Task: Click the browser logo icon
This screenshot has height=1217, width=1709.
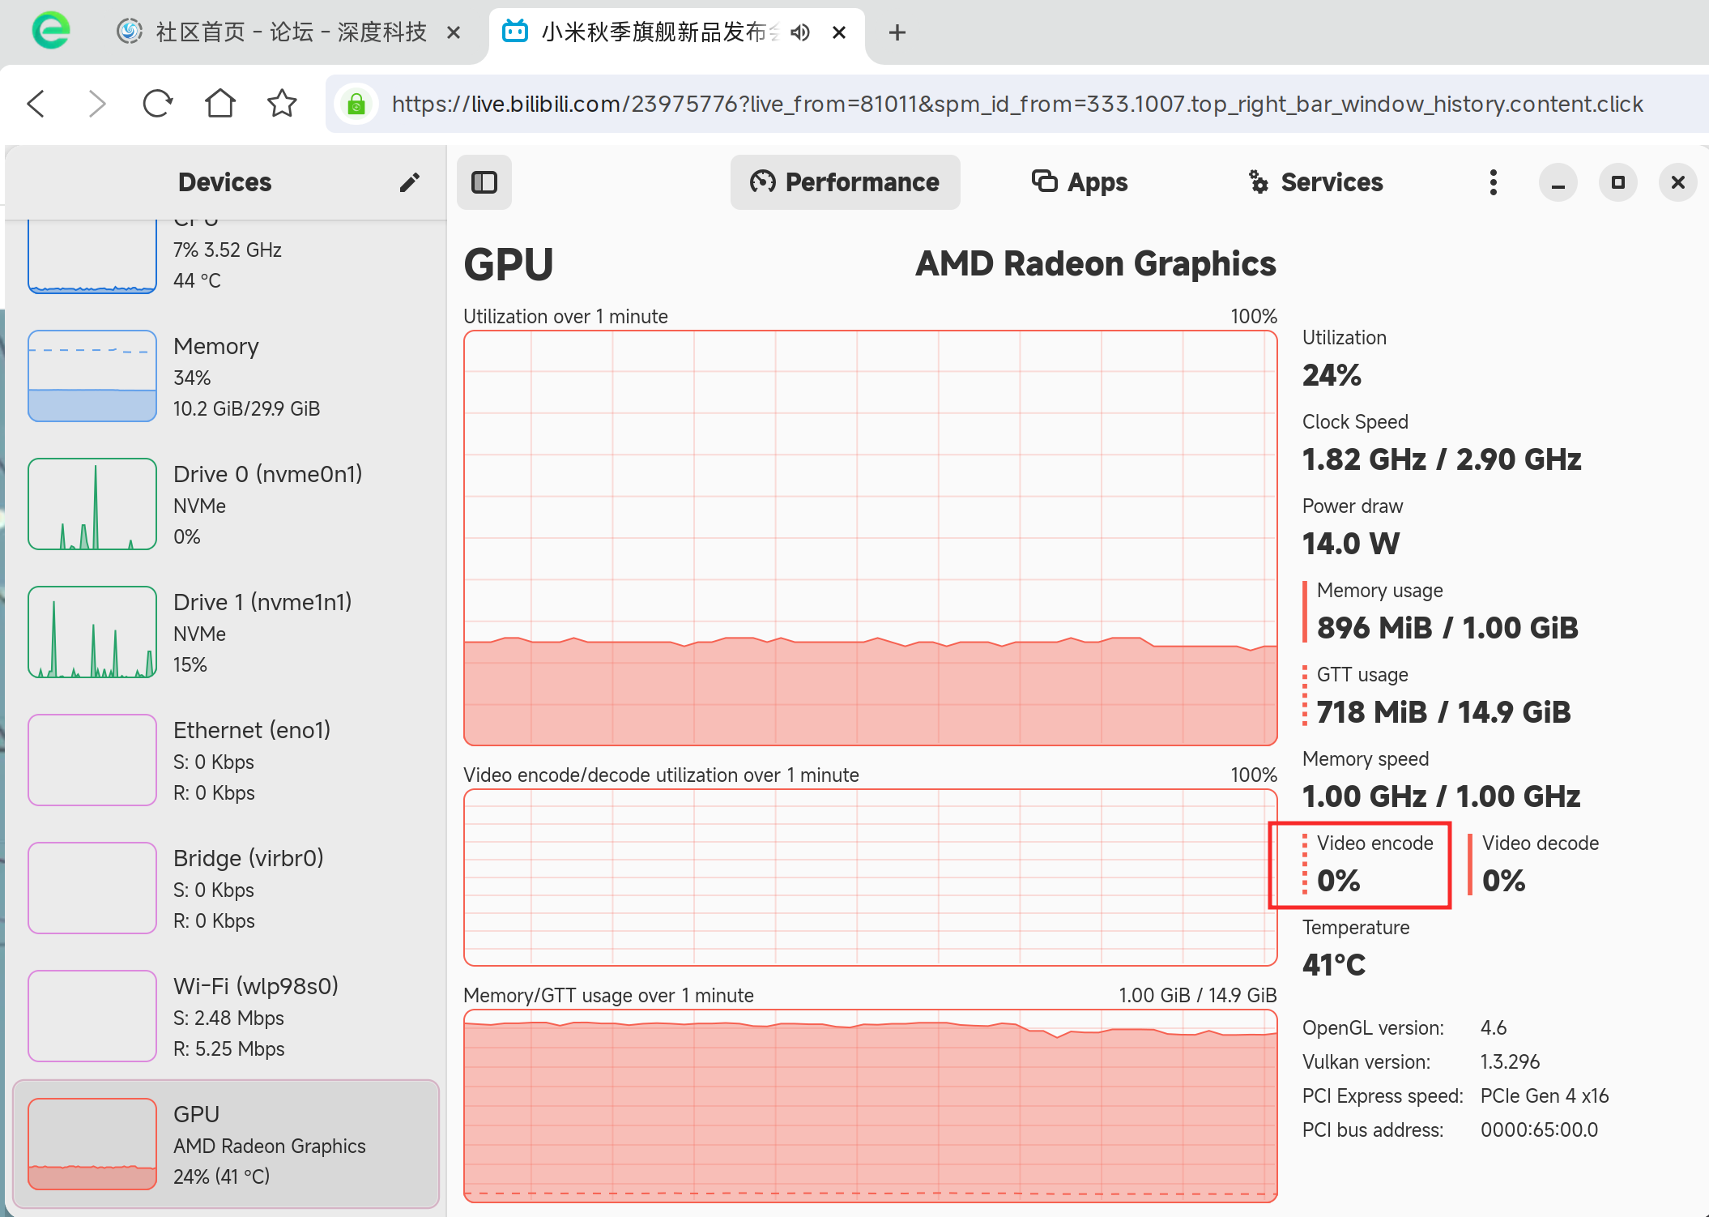Action: pos(51,31)
